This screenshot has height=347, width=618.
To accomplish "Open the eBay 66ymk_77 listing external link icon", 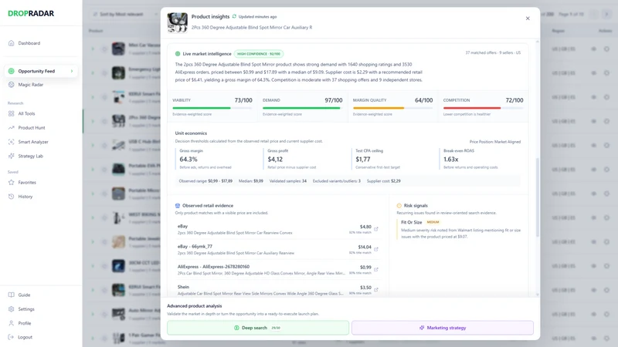I will (376, 249).
